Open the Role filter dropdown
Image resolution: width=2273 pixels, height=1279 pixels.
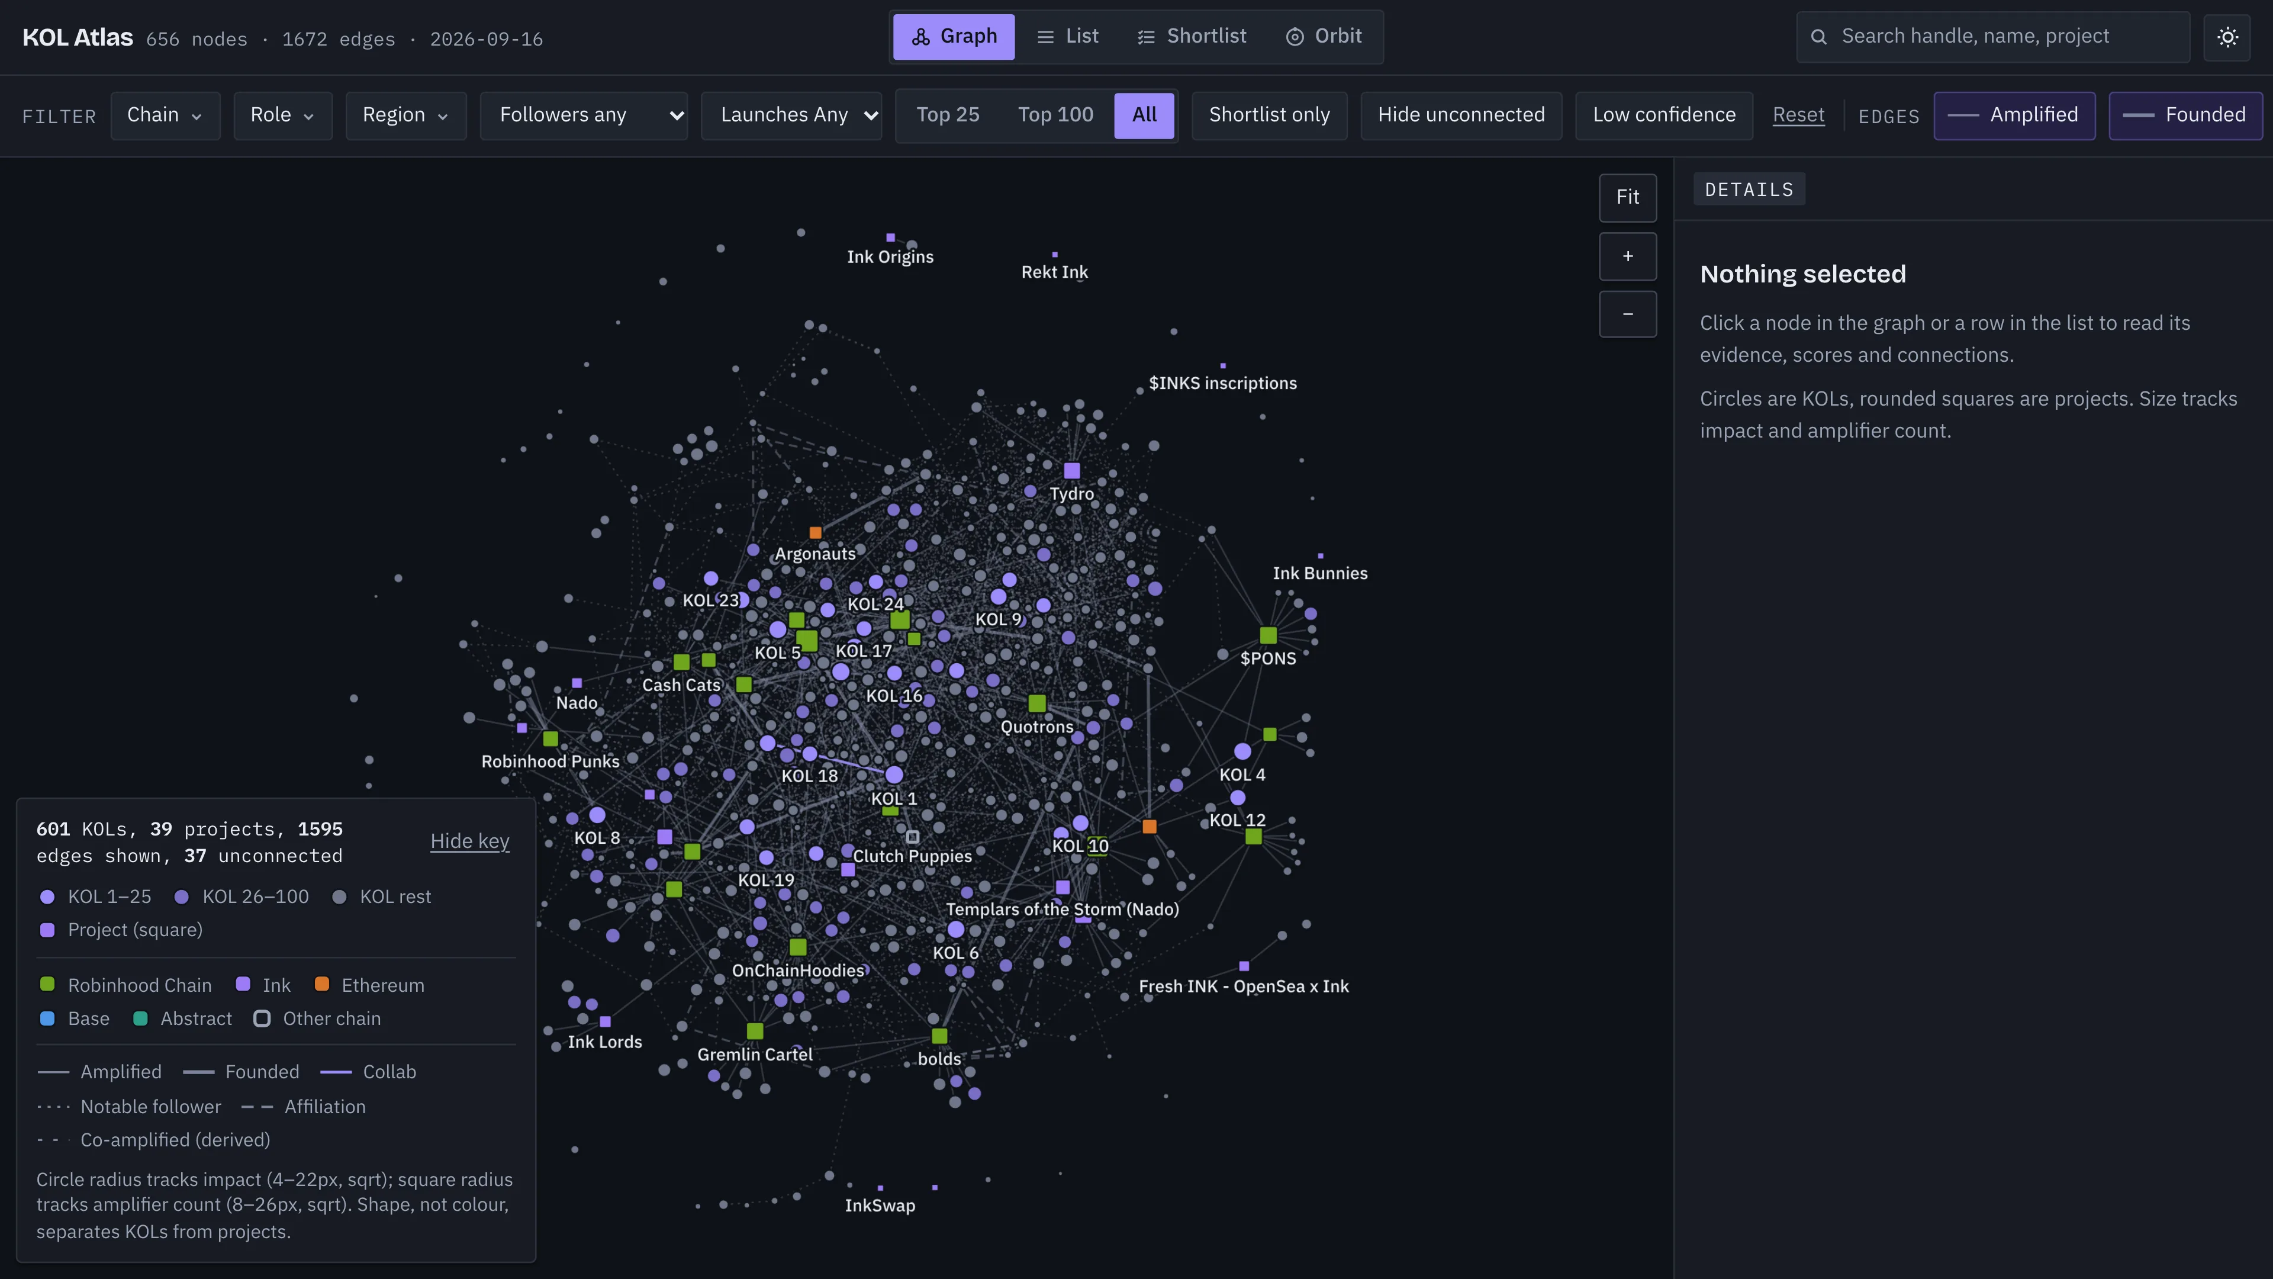point(282,115)
